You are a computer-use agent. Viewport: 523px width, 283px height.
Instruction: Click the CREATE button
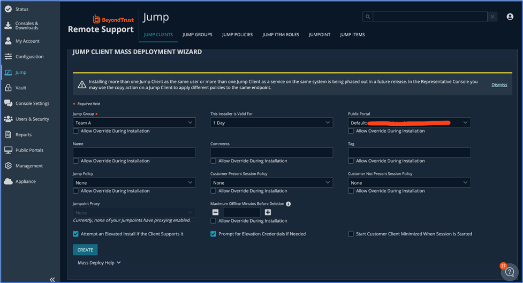pyautogui.click(x=85, y=250)
